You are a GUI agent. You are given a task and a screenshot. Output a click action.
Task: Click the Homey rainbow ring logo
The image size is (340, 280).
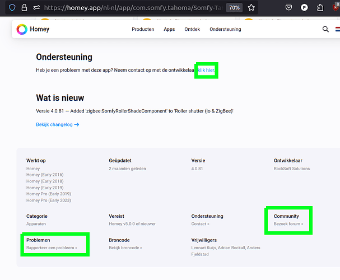click(22, 29)
